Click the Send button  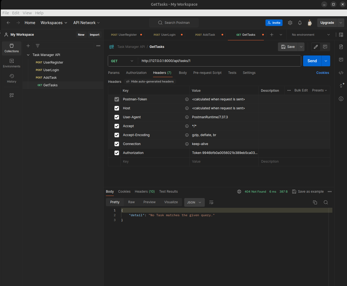click(x=312, y=61)
